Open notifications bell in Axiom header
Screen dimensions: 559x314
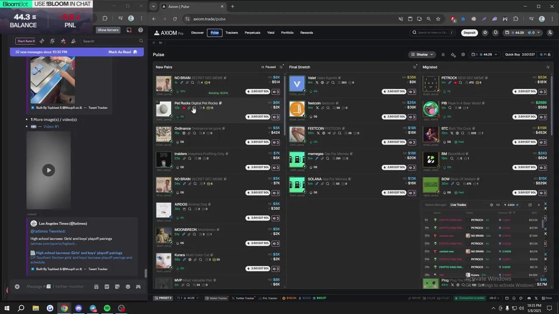coord(496,33)
